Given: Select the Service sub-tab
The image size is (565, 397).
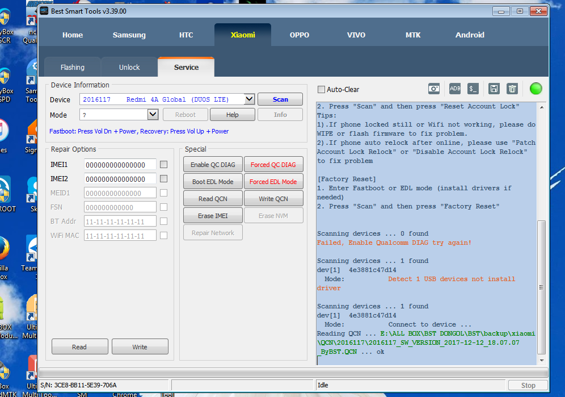Looking at the screenshot, I should tap(186, 67).
